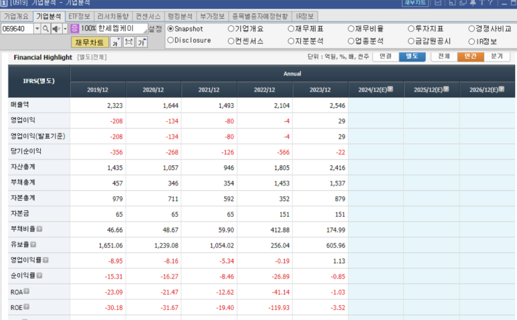Show 연간 annual data
This screenshot has height=320, width=517.
point(470,56)
